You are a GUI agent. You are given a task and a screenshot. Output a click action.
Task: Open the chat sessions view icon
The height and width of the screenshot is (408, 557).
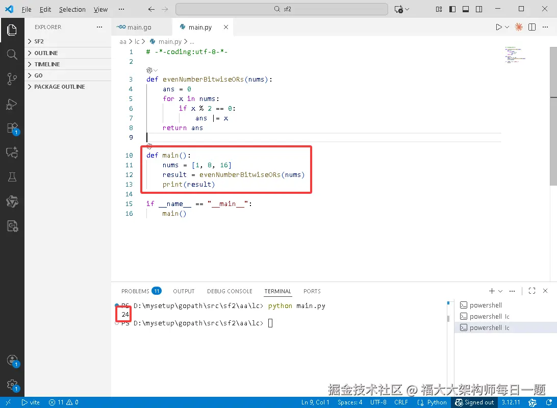[x=12, y=152]
